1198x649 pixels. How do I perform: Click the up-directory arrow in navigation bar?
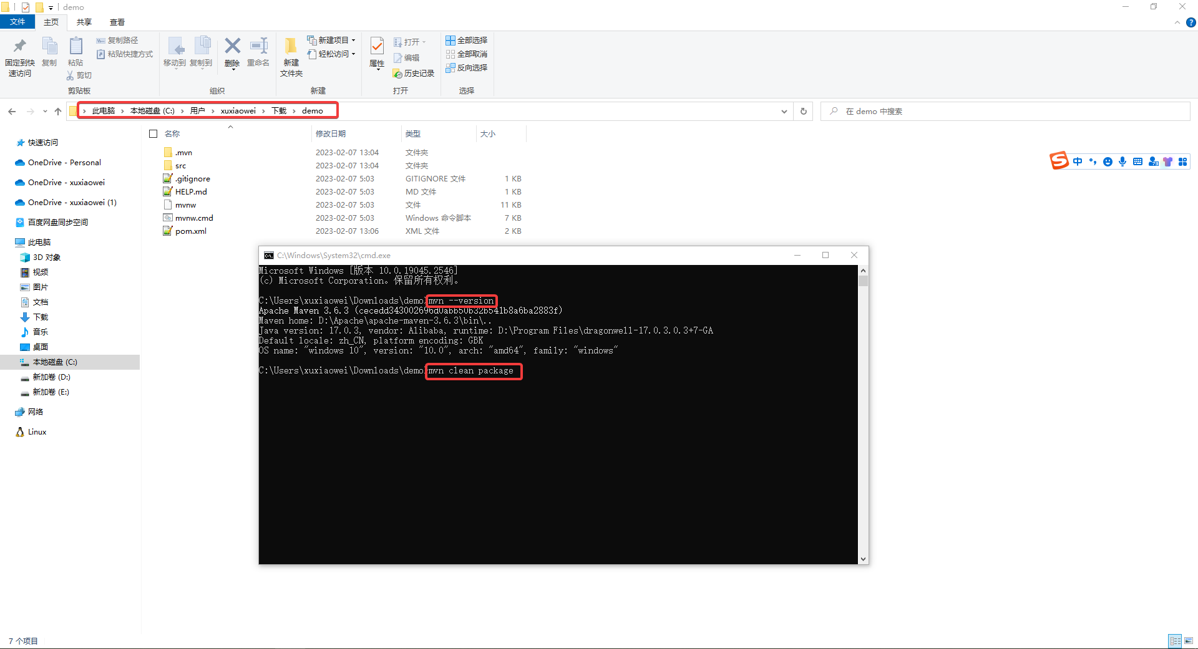point(58,112)
